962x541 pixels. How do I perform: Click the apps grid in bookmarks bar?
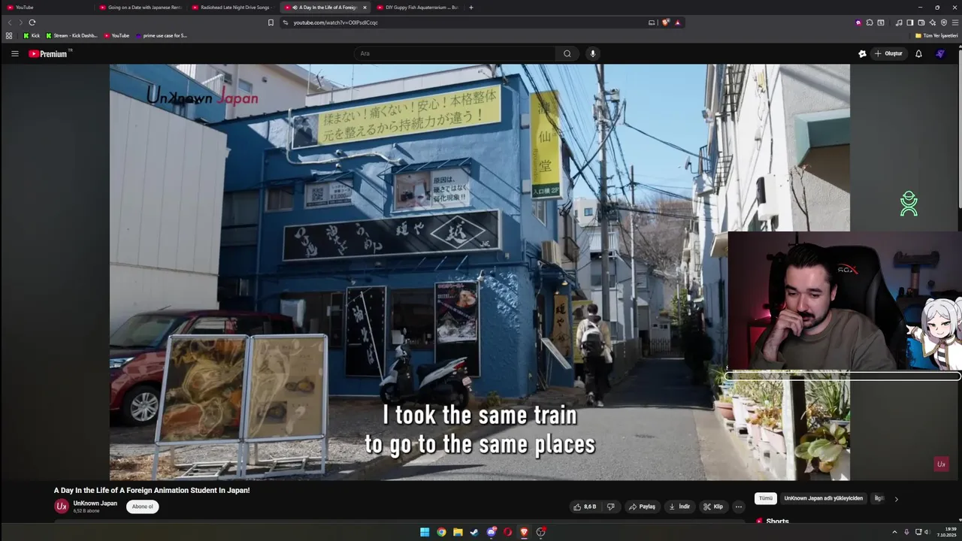pos(9,35)
